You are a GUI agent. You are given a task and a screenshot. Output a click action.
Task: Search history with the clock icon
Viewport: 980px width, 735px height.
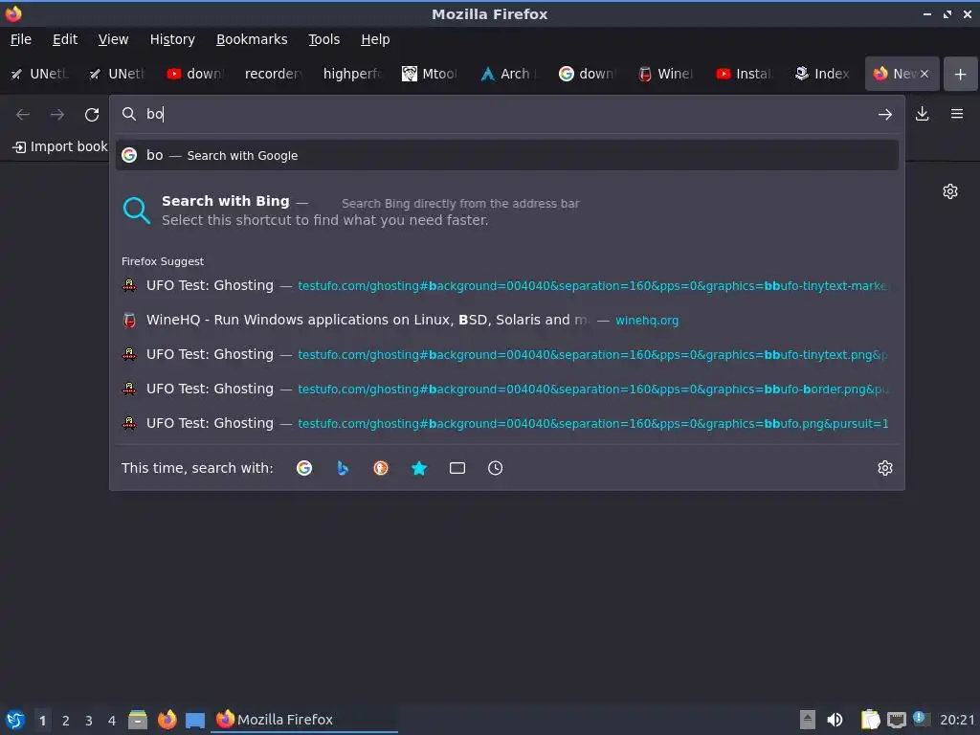[x=495, y=468]
